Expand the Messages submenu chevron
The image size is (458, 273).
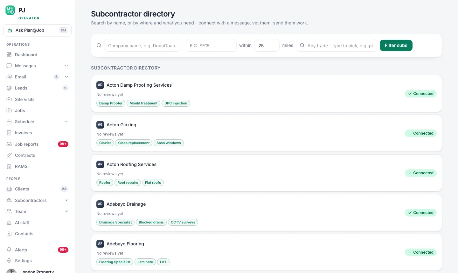(66, 66)
